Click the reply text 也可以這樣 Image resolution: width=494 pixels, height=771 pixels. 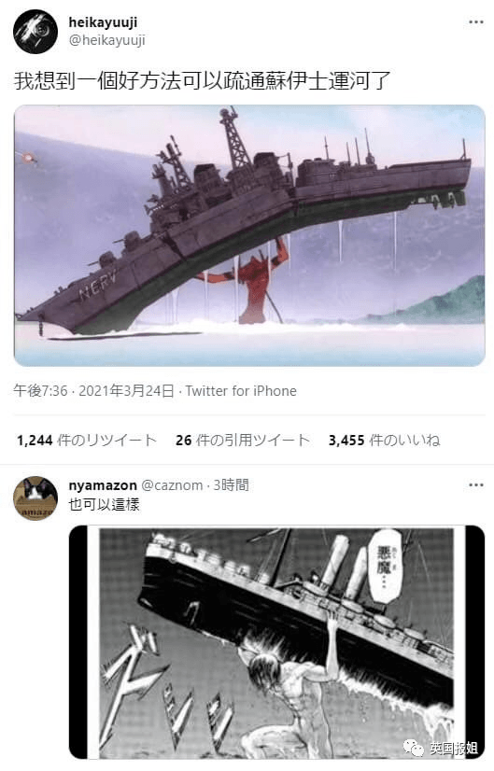[105, 504]
